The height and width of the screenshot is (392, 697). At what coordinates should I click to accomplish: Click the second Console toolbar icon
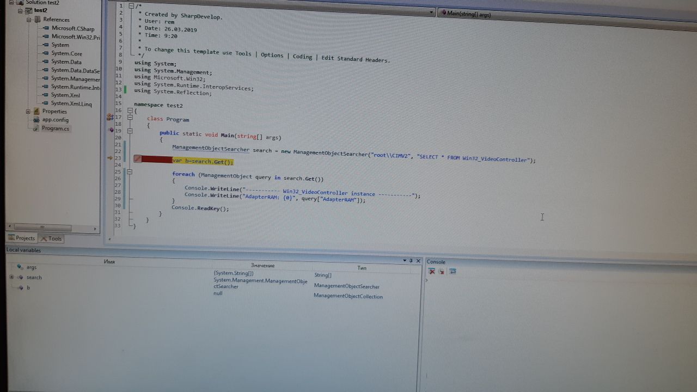coord(442,271)
